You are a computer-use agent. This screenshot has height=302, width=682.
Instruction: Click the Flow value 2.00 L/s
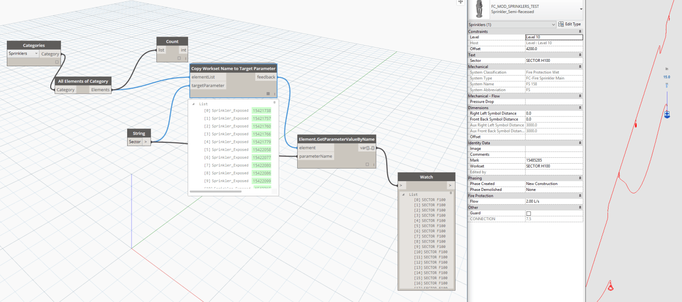click(554, 201)
